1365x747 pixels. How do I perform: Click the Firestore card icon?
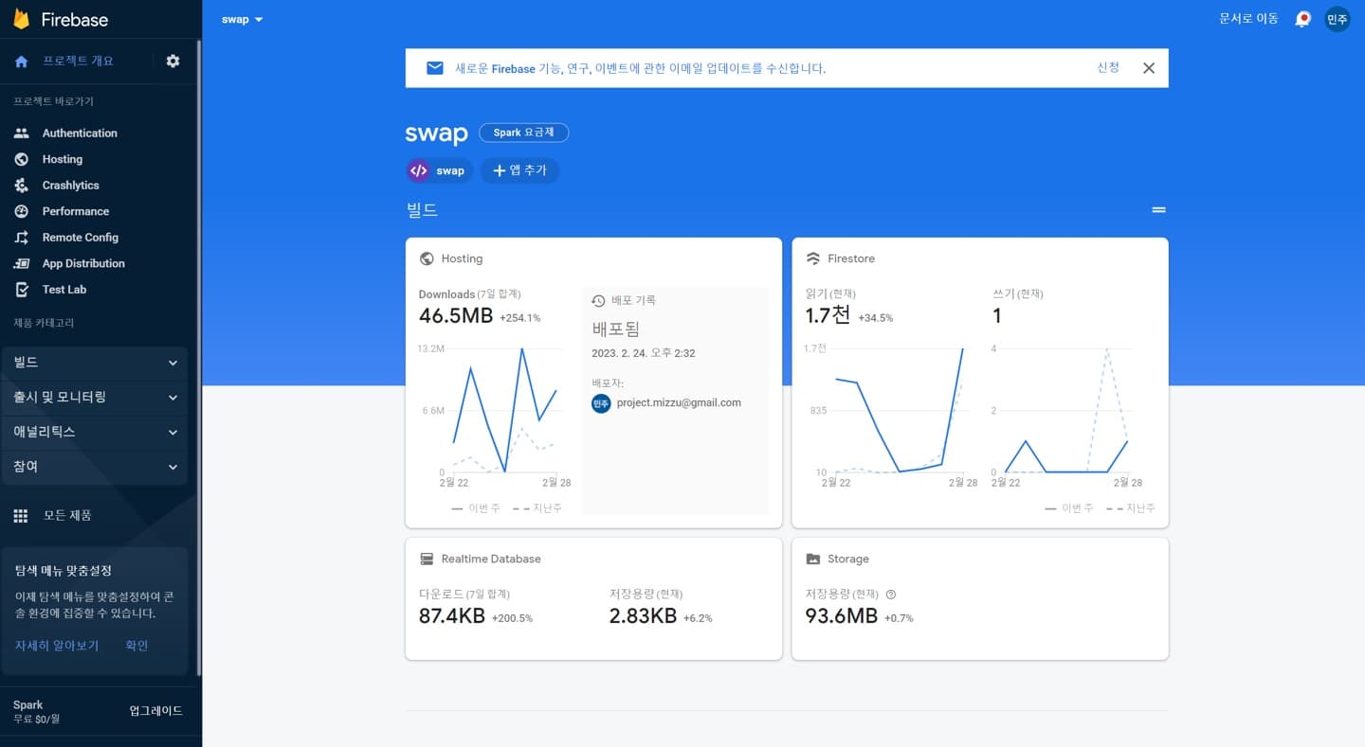tap(813, 258)
